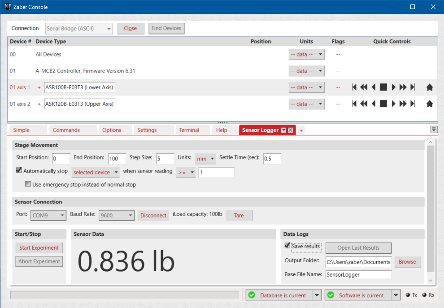This screenshot has height=308, width=444.
Task: Fast forward the axis 1 Lower Axis stage
Action: [403, 87]
